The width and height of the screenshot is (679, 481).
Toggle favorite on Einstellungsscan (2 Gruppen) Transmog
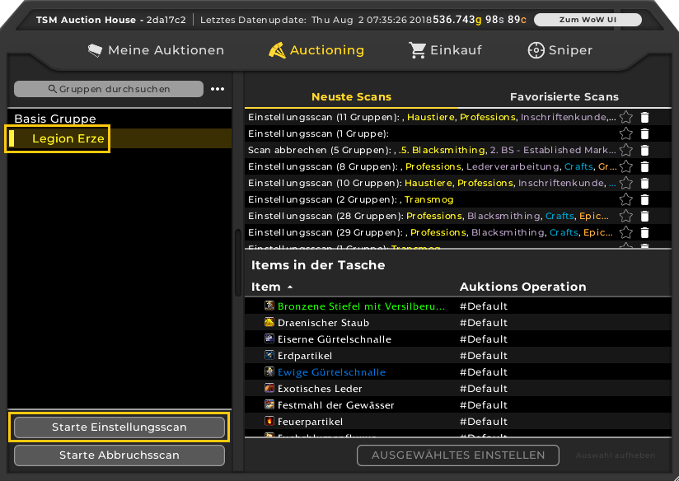(625, 199)
